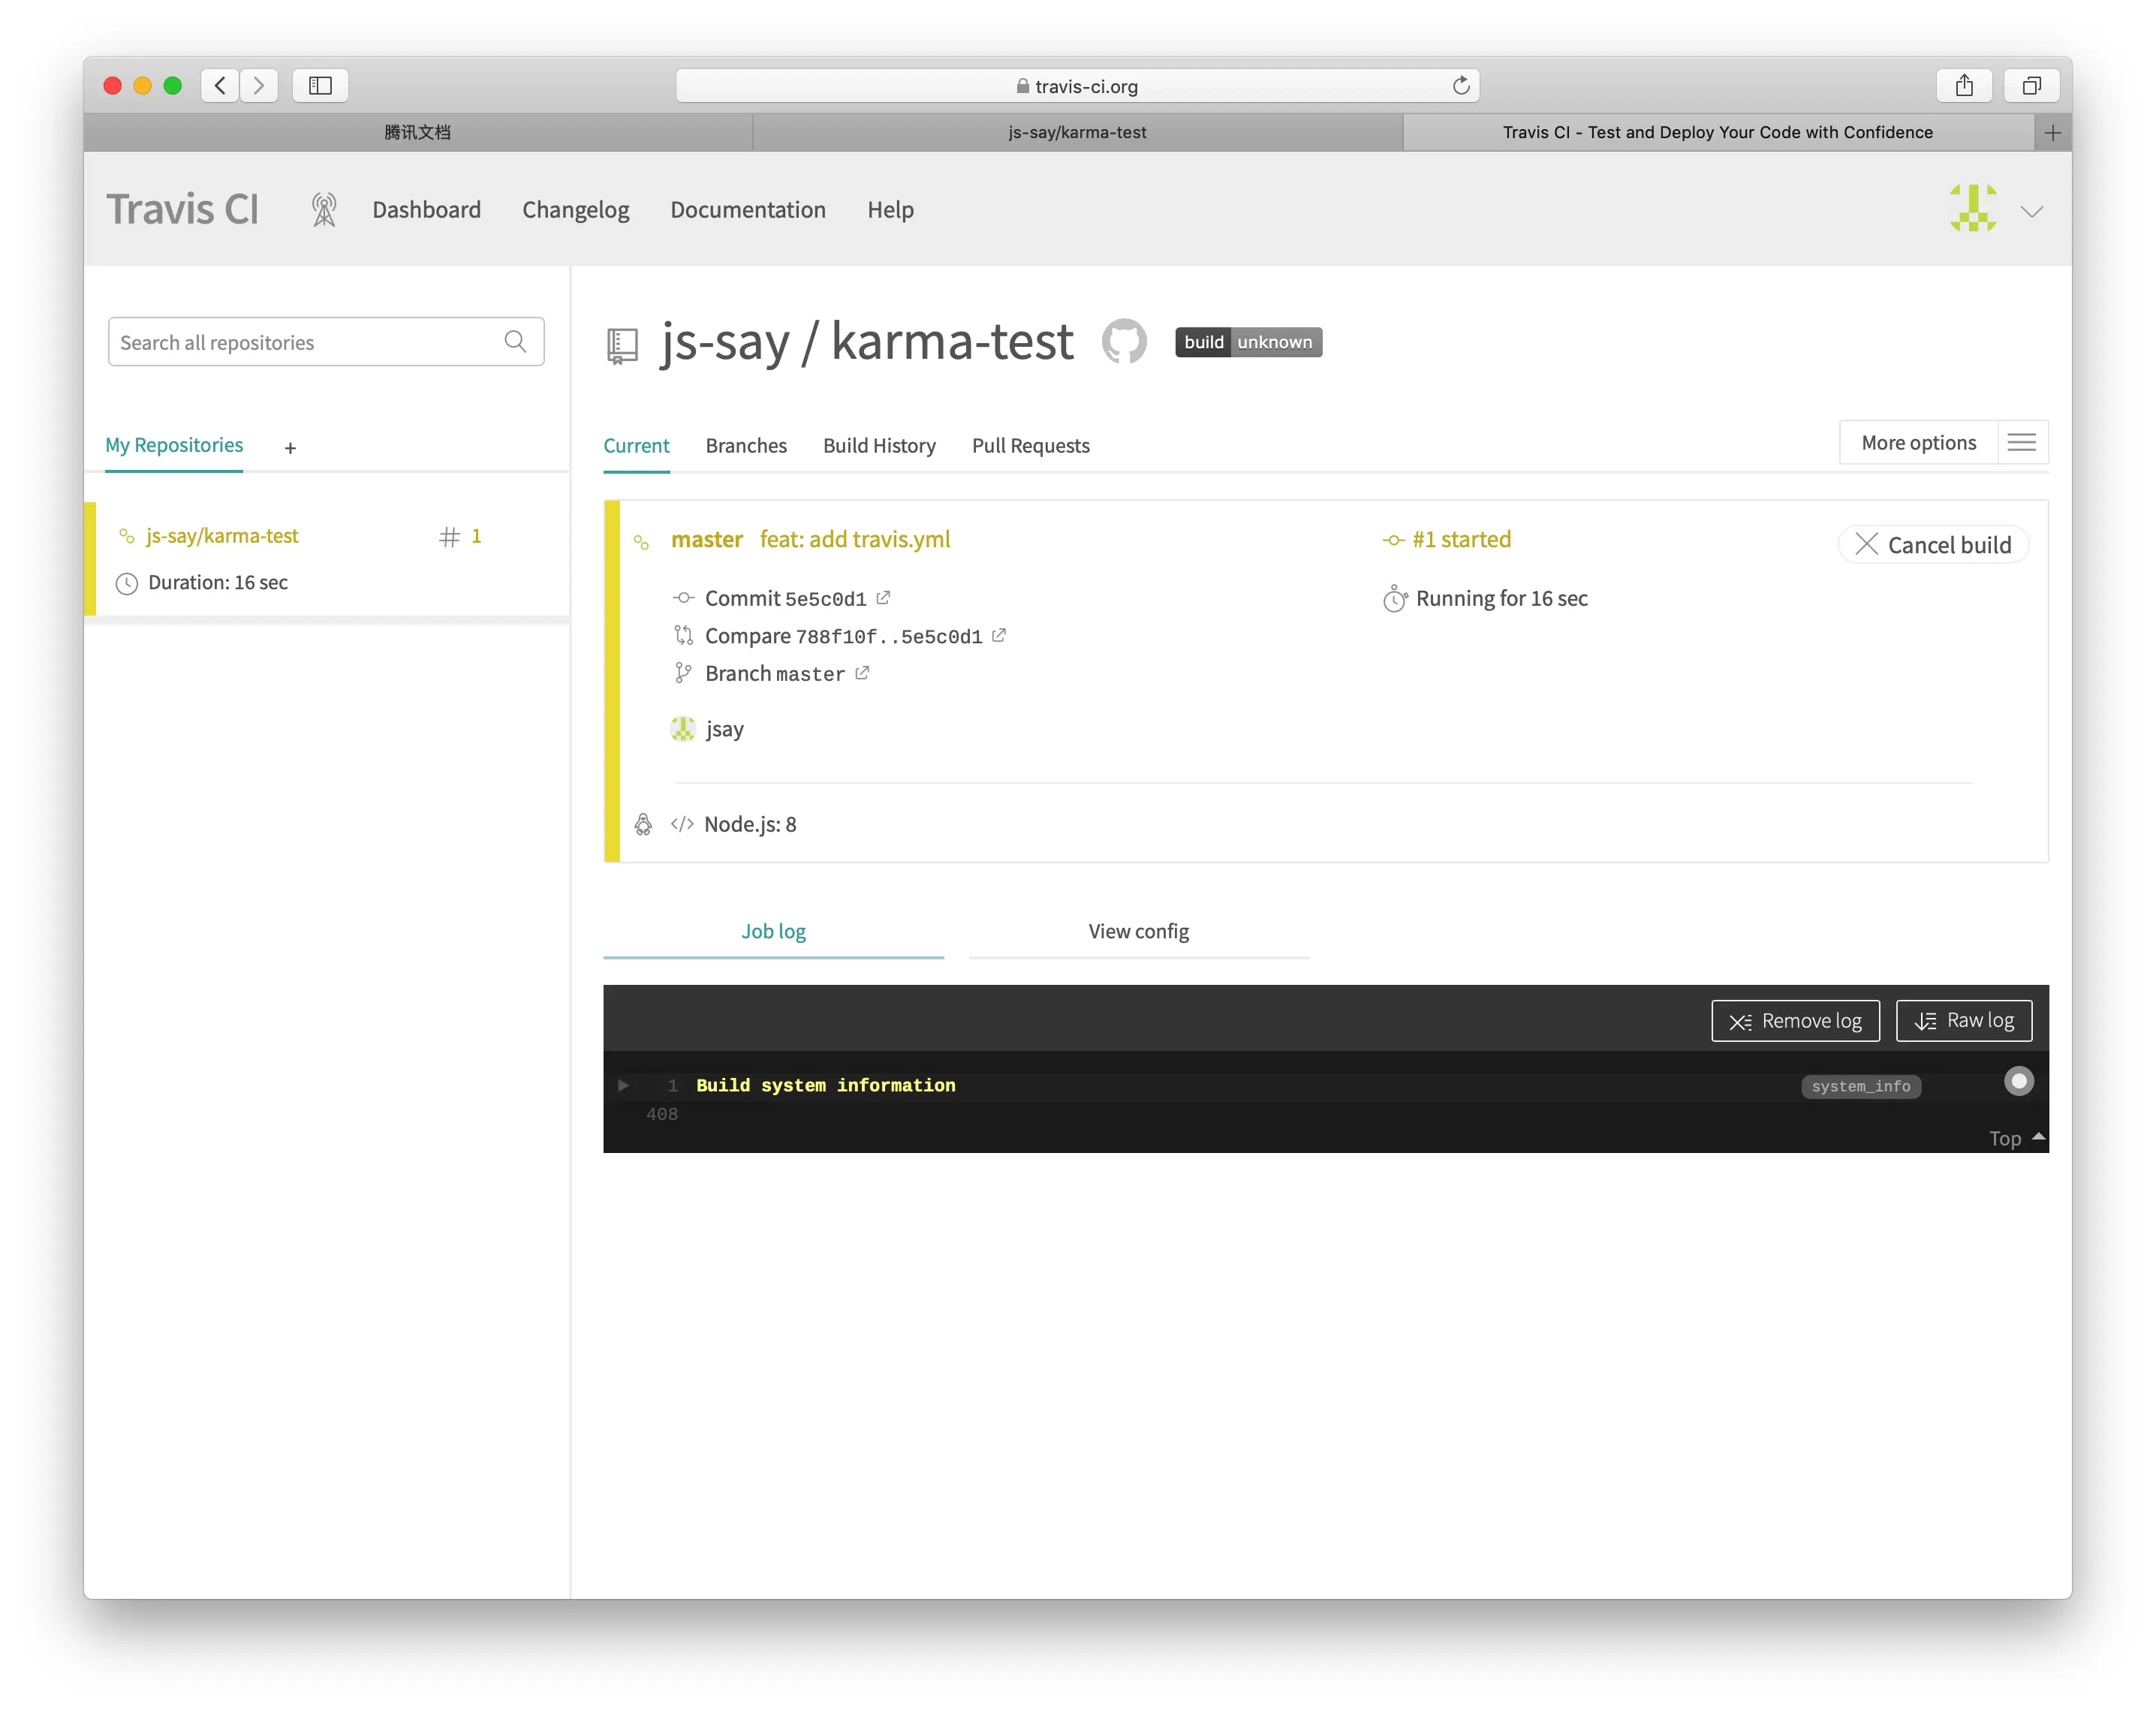Open the Build History tab
The height and width of the screenshot is (1710, 2156).
point(879,445)
